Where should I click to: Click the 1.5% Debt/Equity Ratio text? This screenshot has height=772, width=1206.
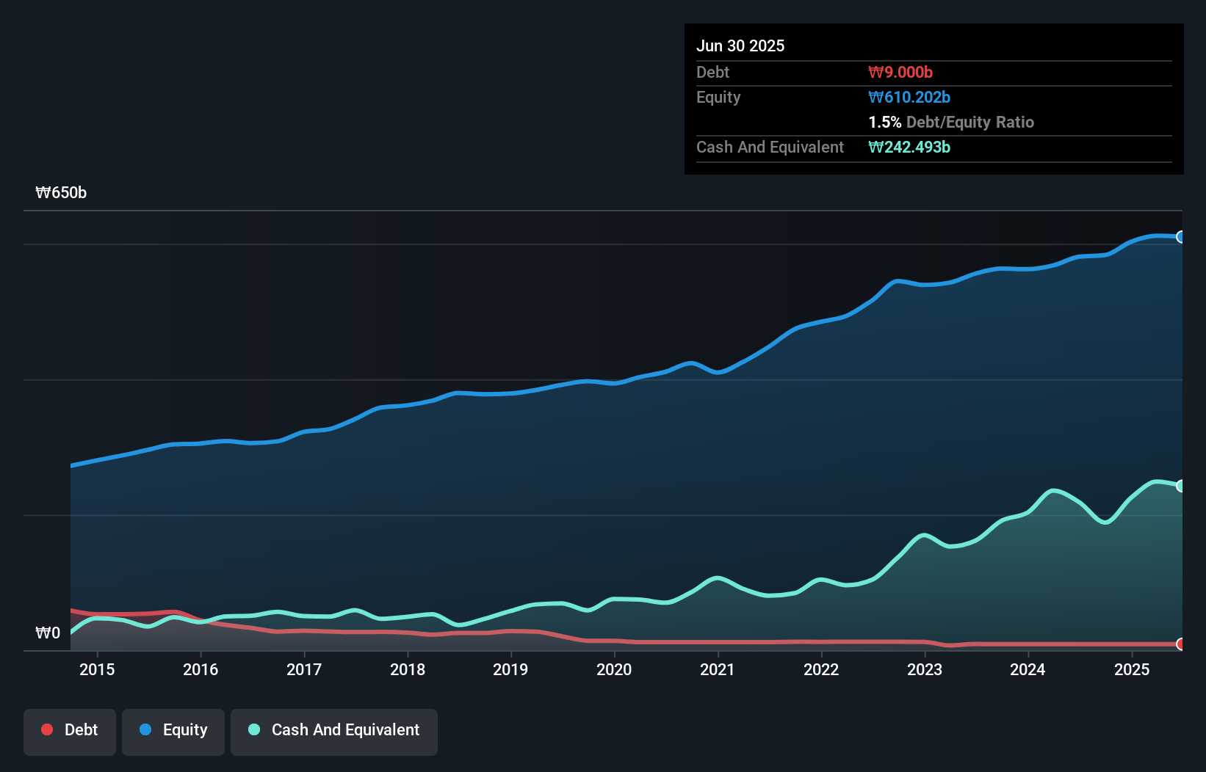tap(951, 122)
